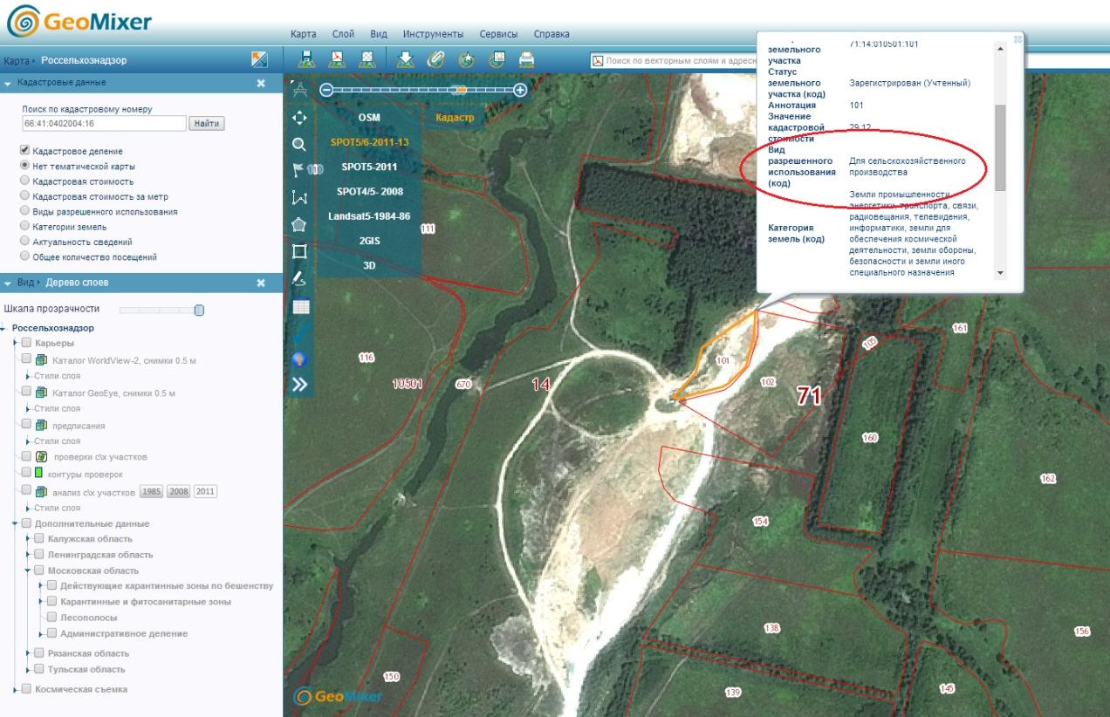
Task: Open the Сервисы menu
Action: tap(498, 34)
